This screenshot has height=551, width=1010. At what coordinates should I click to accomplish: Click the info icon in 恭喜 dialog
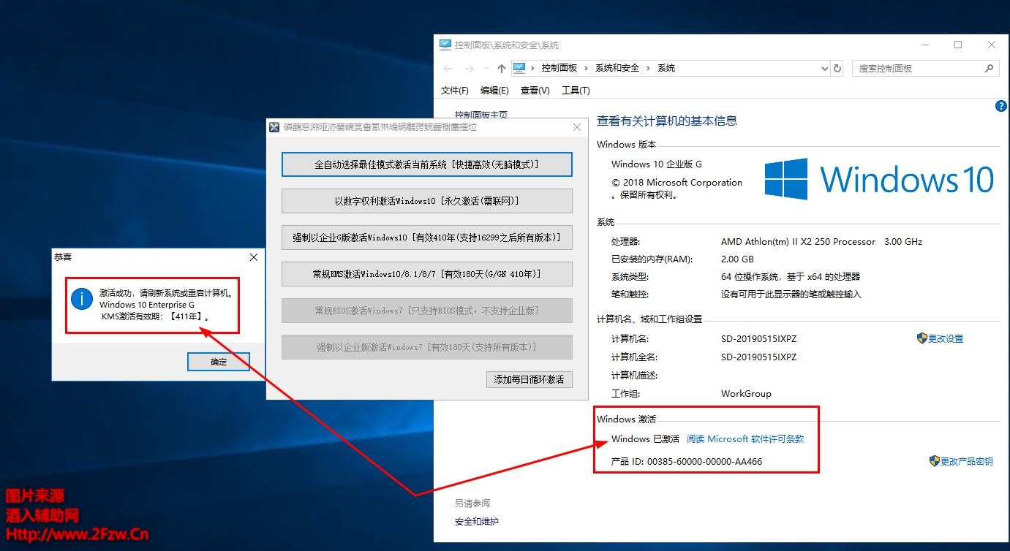(x=81, y=298)
